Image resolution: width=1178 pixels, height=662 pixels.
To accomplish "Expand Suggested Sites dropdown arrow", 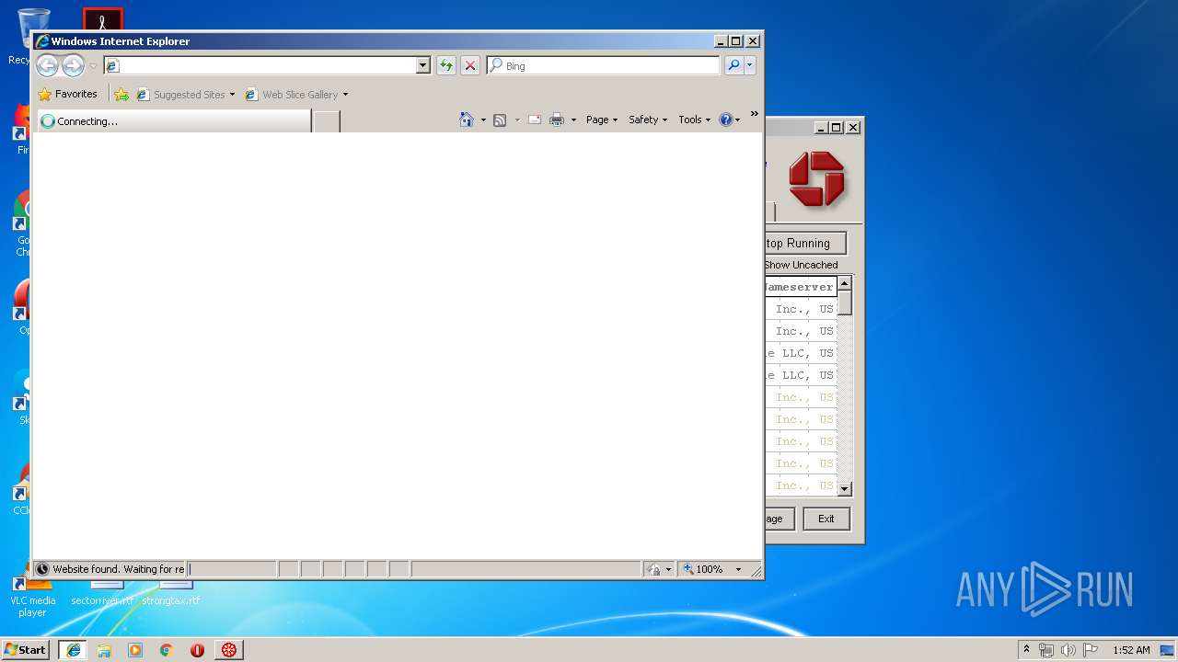I will click(232, 95).
